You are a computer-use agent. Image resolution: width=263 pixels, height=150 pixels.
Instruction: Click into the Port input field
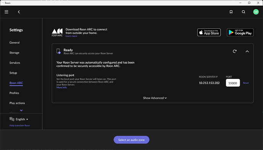(233, 83)
